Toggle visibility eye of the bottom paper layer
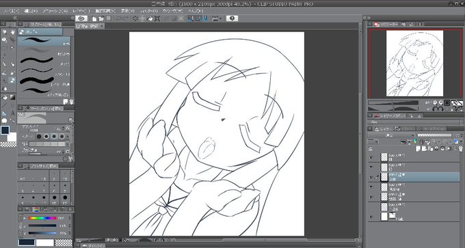Screen dimensions: 465x248 (371, 217)
